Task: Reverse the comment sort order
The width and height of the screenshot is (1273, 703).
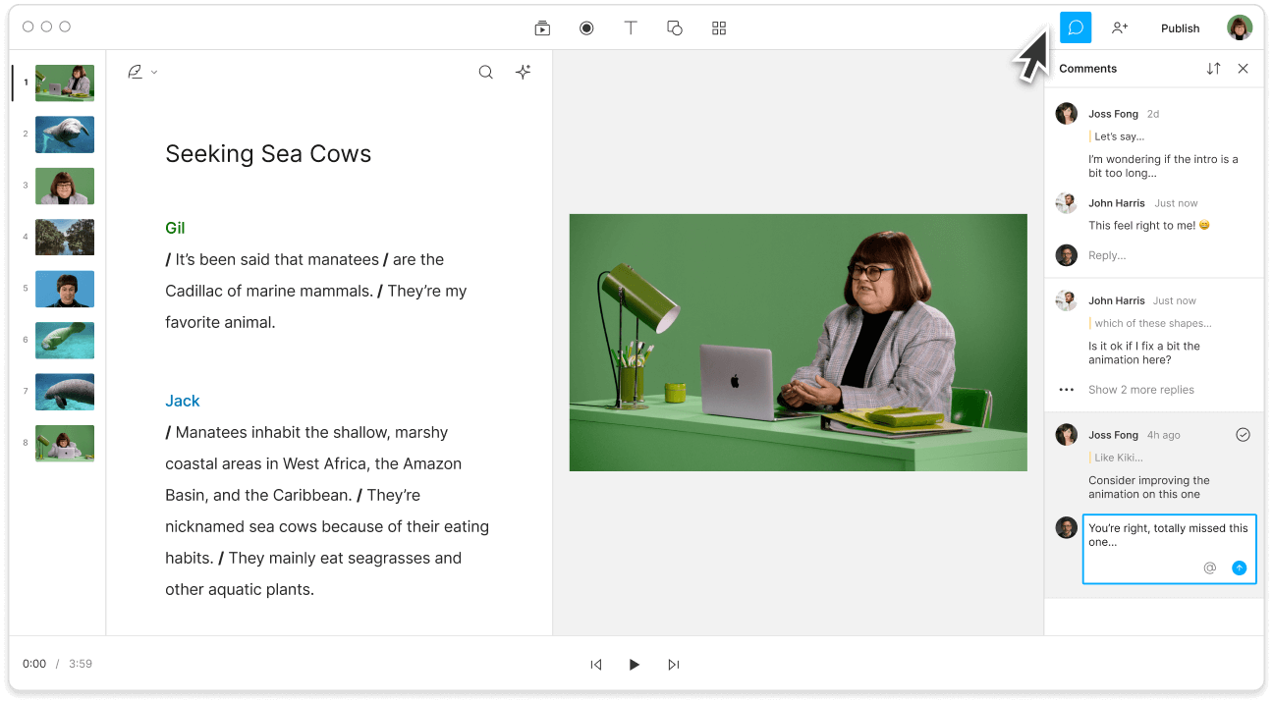Action: click(x=1214, y=68)
